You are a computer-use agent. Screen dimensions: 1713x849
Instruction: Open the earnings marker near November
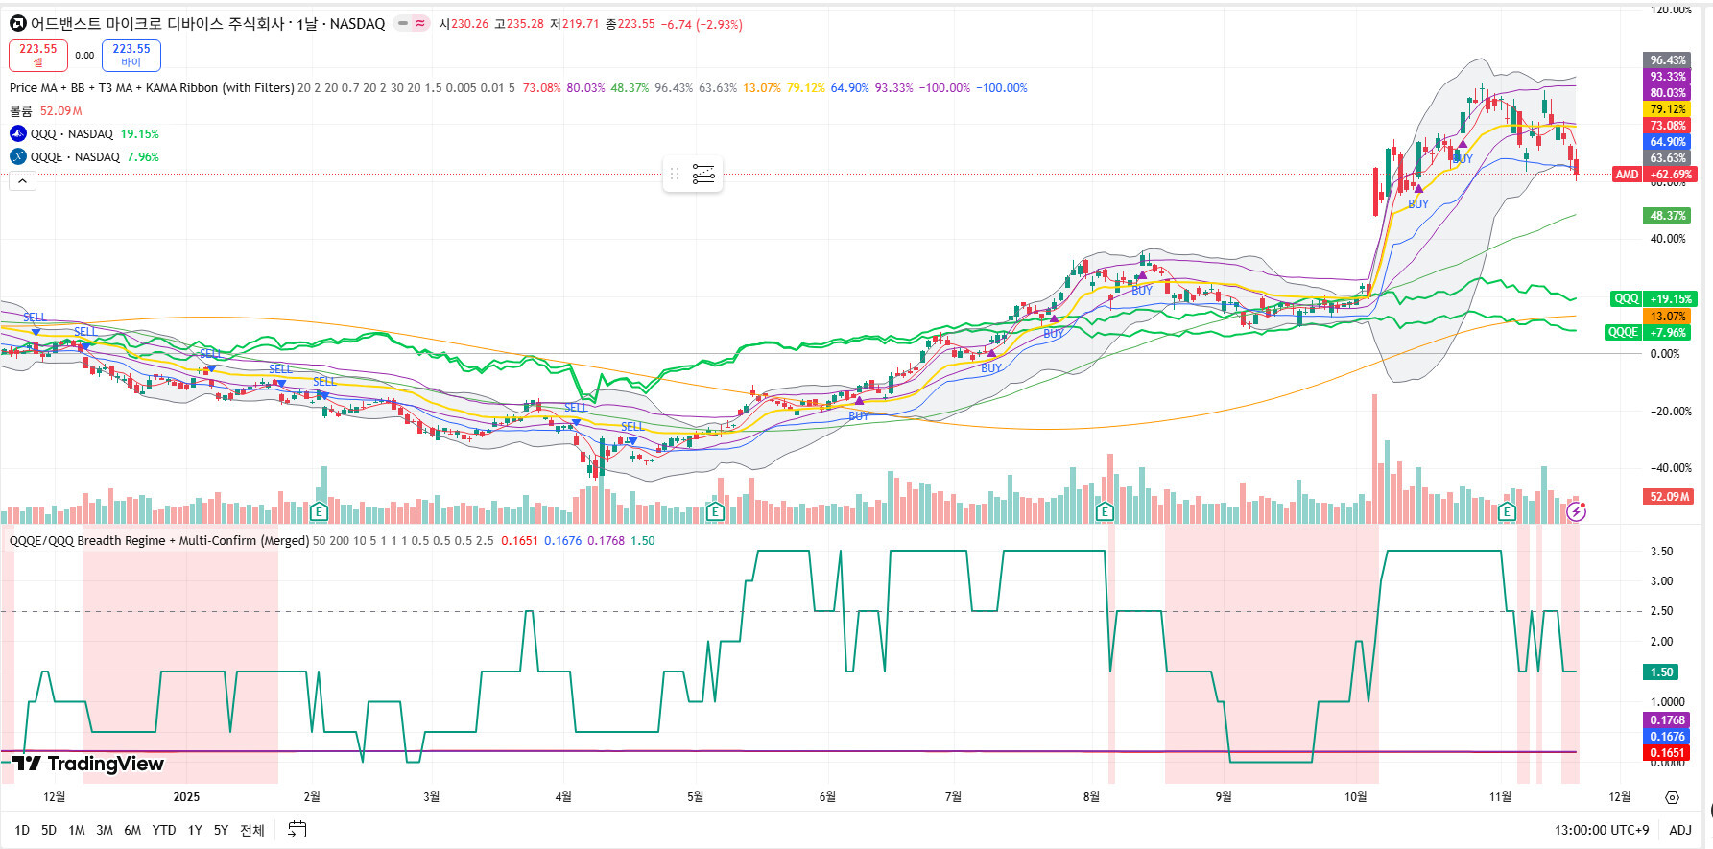pos(1507,511)
